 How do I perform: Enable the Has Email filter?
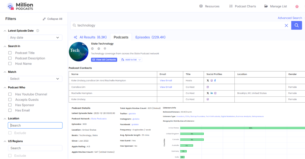(x=10, y=110)
